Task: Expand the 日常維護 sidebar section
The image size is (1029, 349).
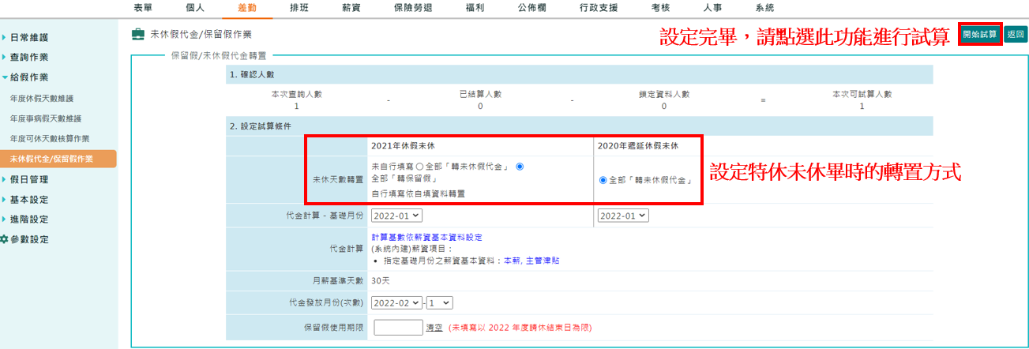Action: [28, 38]
